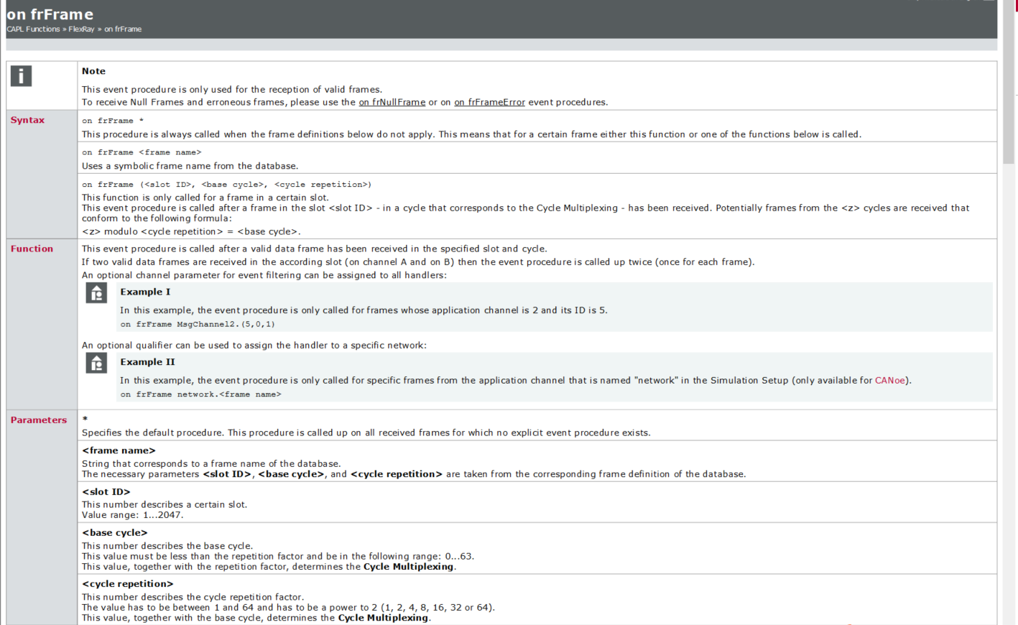Click the gray page header bar icon area
This screenshot has height=625, width=1018.
tap(503, 19)
